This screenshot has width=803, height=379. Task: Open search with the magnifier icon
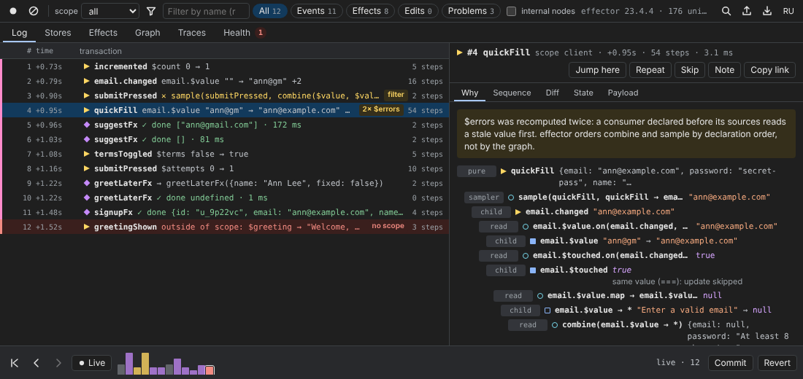point(726,11)
